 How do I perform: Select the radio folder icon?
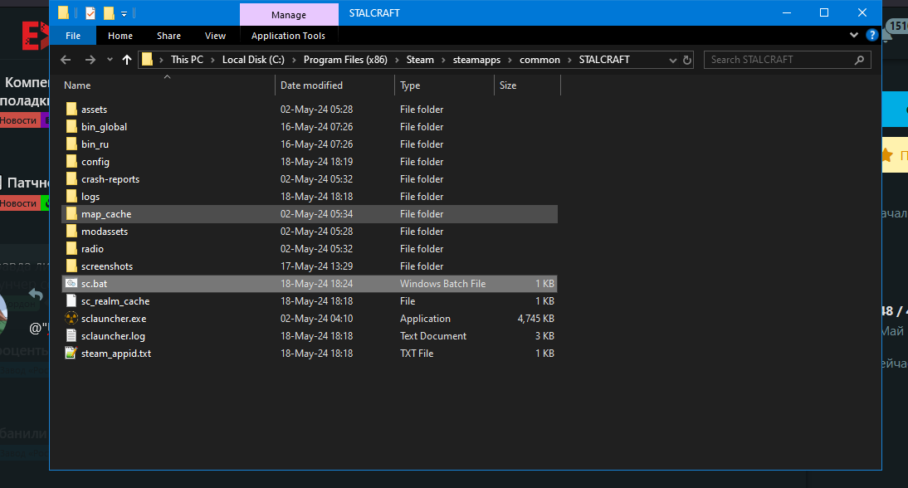pyautogui.click(x=71, y=248)
